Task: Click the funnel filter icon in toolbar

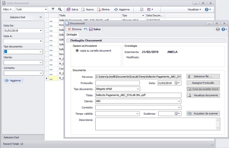Action: point(53,9)
